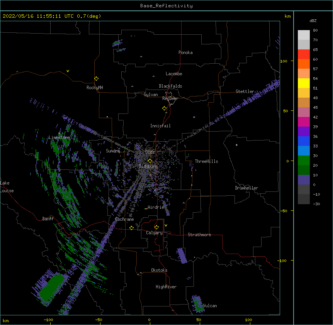Click the 80 dBZ legend value
The image size is (333, 325).
(x=315, y=30)
